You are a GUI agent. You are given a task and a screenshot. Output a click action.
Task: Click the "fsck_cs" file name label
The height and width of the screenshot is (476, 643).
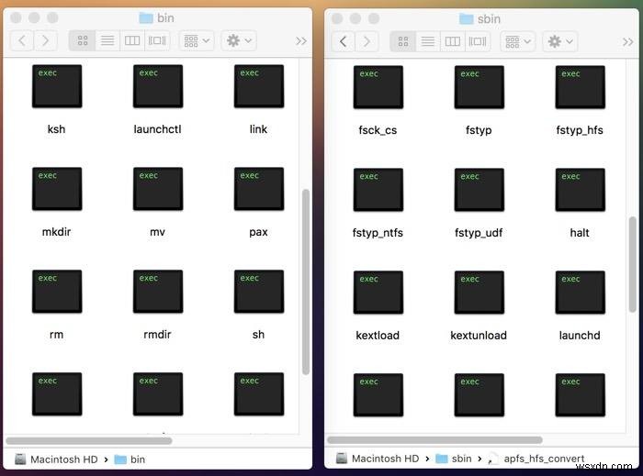pyautogui.click(x=378, y=130)
